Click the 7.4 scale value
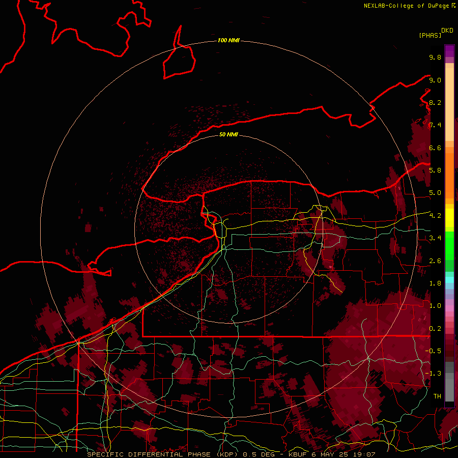 (x=435, y=125)
